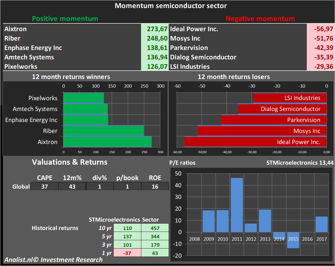
Task: Click the 12 month returns winners title
Action: (x=71, y=77)
